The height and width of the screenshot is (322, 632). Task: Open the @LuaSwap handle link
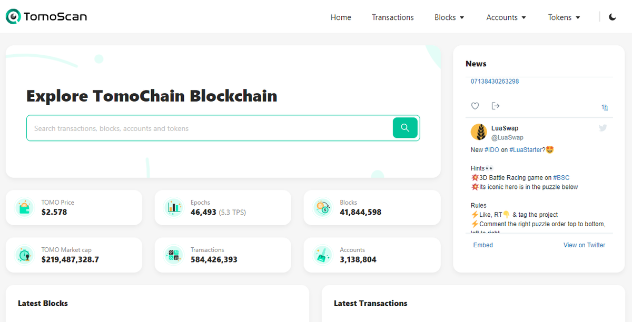coord(507,137)
